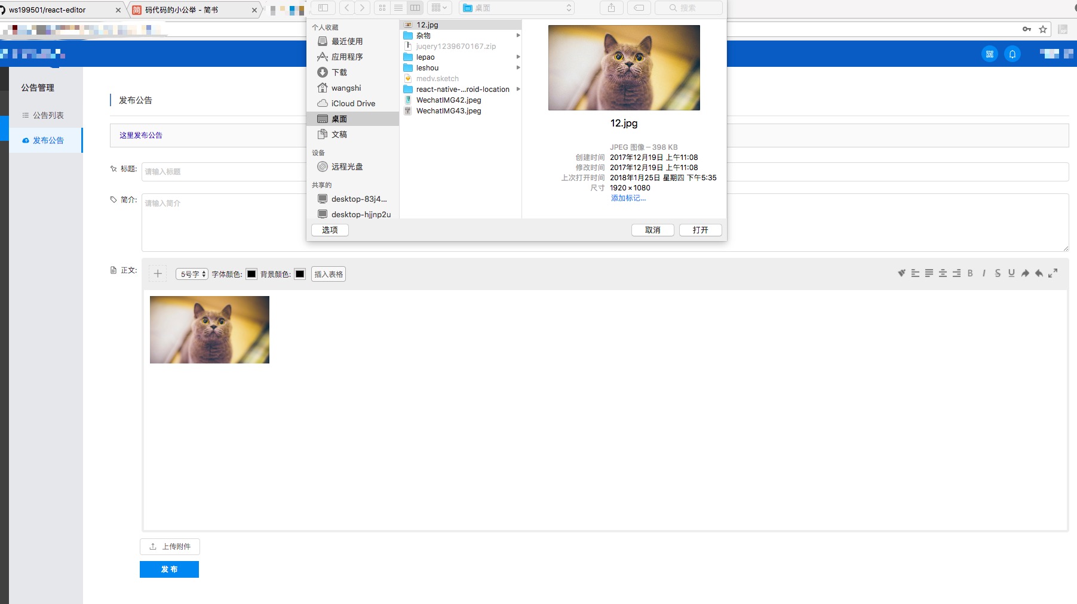Image resolution: width=1077 pixels, height=604 pixels.
Task: Select WechatIMG42.jpeg file
Action: [x=461, y=100]
